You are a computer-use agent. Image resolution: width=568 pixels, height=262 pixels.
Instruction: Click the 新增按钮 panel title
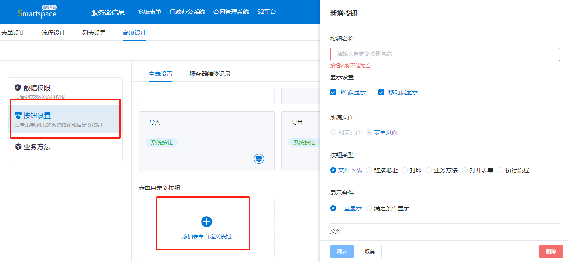pyautogui.click(x=344, y=13)
